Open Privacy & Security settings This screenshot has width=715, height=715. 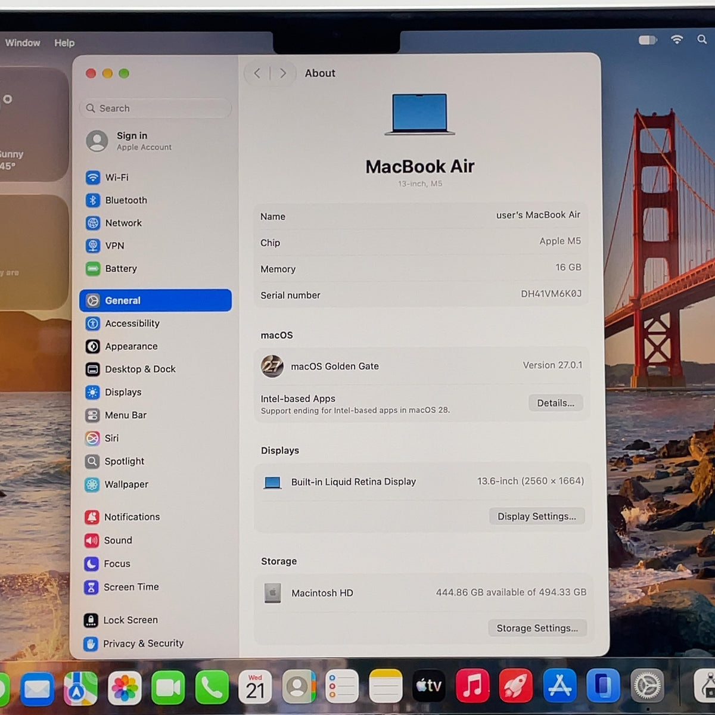coord(155,643)
